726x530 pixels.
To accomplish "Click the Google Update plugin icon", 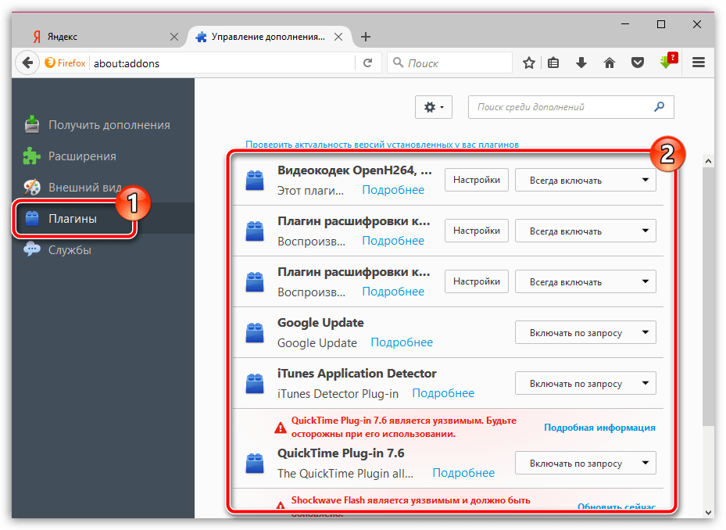I will pyautogui.click(x=255, y=333).
